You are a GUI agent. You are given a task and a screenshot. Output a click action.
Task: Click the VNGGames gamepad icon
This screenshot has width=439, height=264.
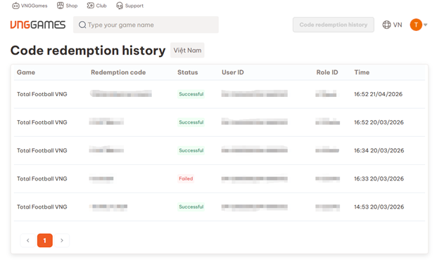point(15,6)
